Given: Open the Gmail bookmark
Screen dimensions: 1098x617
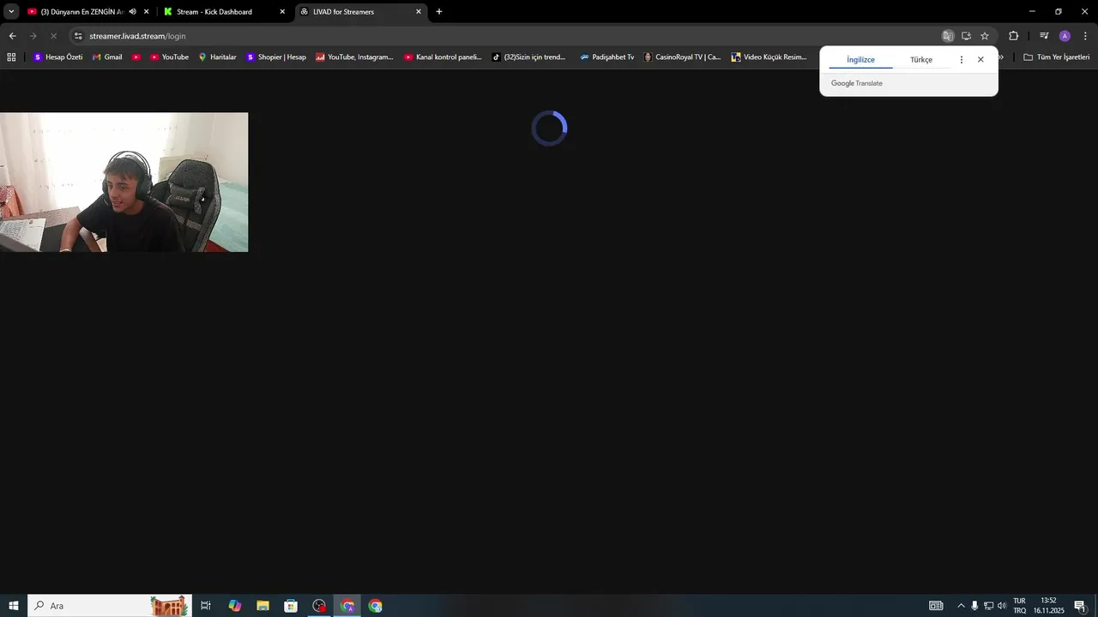Looking at the screenshot, I should pos(106,57).
